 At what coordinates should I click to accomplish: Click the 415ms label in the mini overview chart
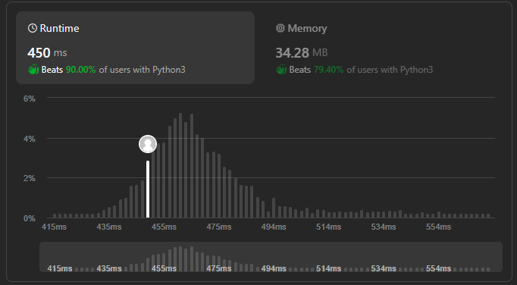click(x=60, y=268)
